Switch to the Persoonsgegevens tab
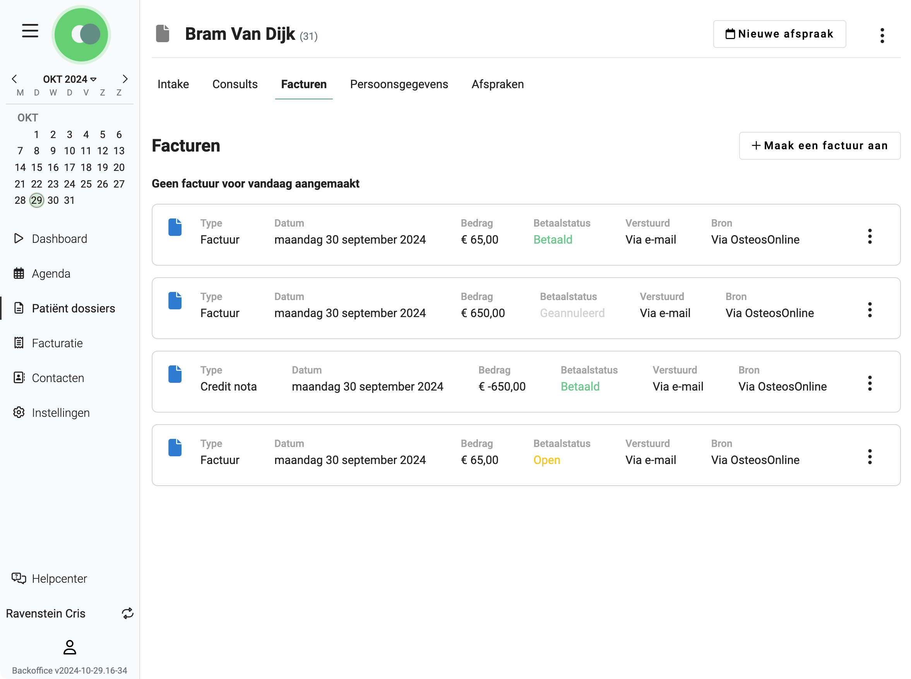The image size is (911, 679). [399, 84]
